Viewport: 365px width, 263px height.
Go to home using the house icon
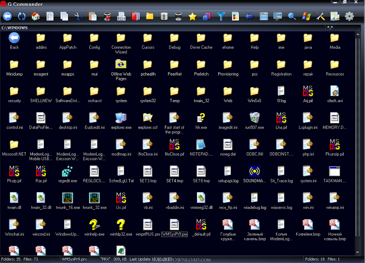[36, 16]
